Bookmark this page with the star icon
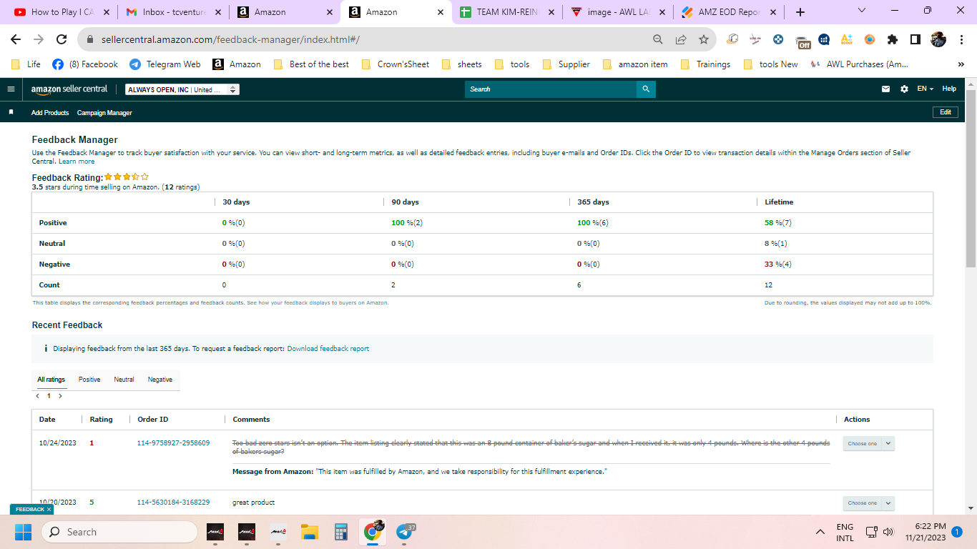 704,40
